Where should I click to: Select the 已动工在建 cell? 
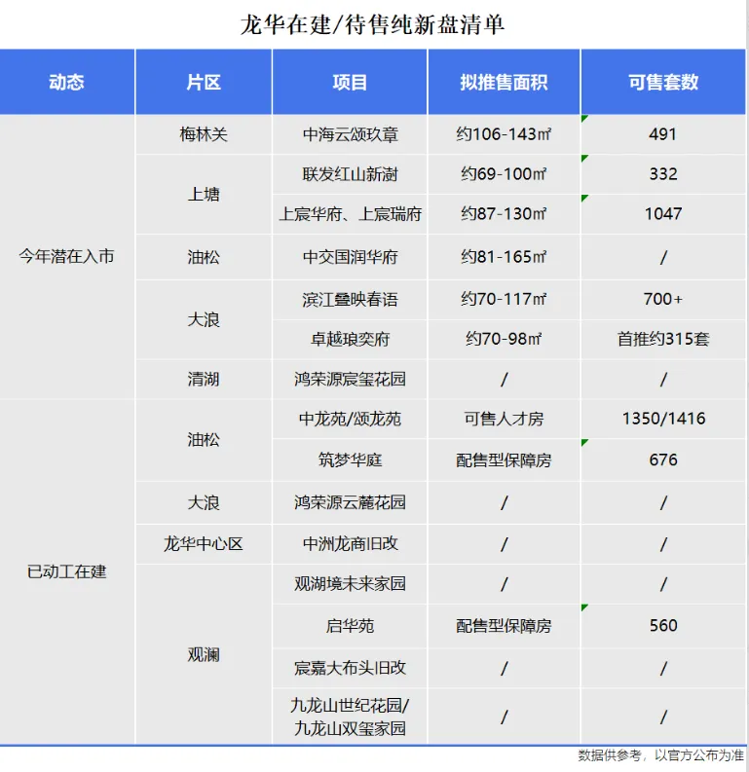point(67,571)
